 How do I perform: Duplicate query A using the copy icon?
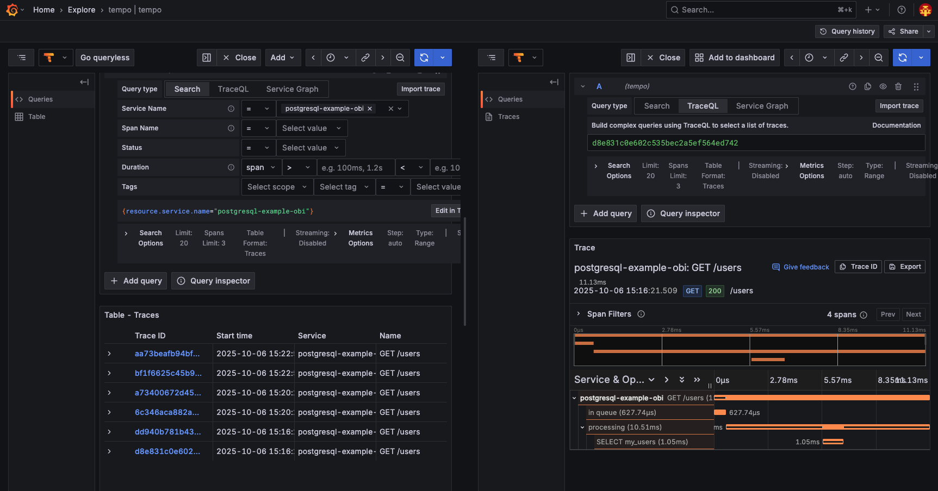coord(868,86)
